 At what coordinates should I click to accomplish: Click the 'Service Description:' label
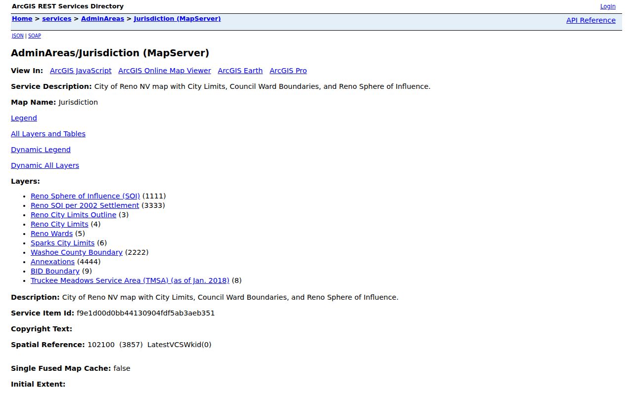[51, 86]
